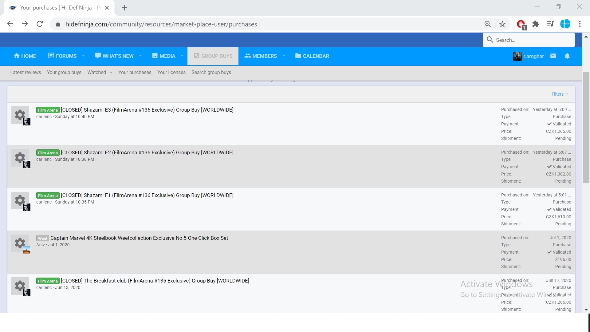Image resolution: width=590 pixels, height=332 pixels.
Task: Open the Chrome three-dot menu
Action: point(580,24)
